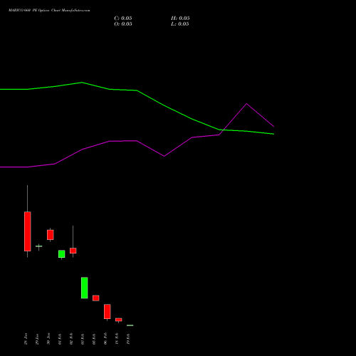
Task: Click the MARICO 660 PE chart title
Action: pyautogui.click(x=49, y=11)
